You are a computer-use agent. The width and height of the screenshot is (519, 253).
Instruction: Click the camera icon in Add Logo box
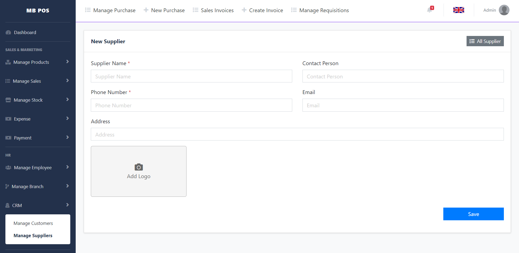tap(138, 167)
